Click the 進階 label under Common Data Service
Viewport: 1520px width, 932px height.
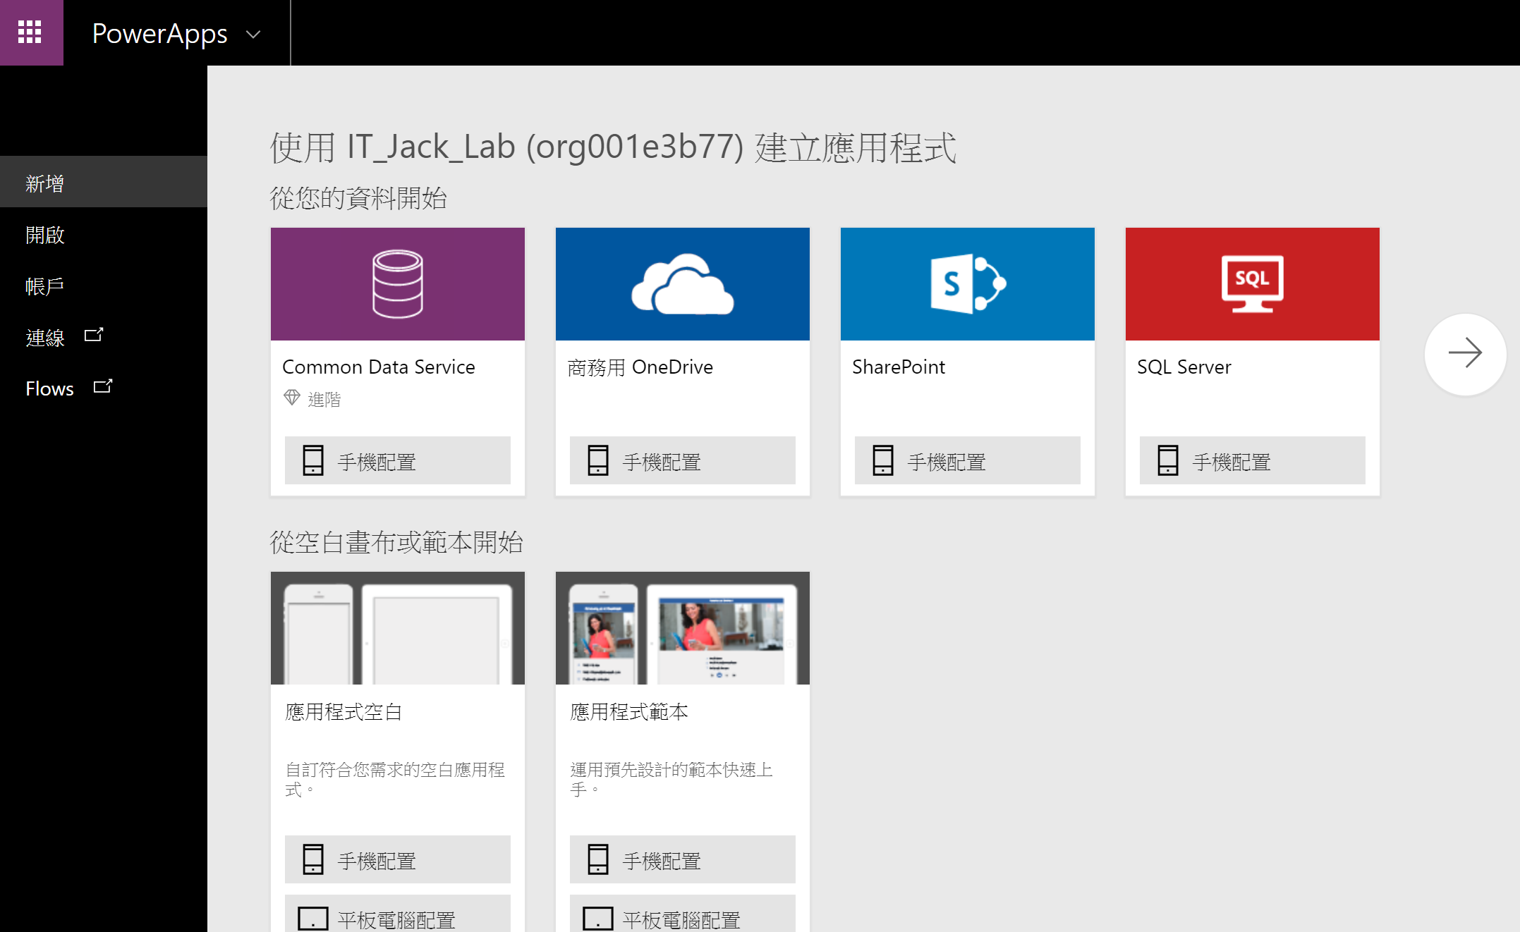[x=324, y=400]
